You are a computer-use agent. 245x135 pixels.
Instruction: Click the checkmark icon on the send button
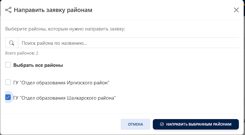162,124
